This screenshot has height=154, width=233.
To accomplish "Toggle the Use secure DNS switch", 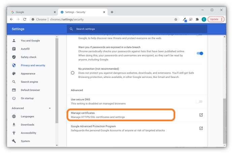I will (199, 102).
